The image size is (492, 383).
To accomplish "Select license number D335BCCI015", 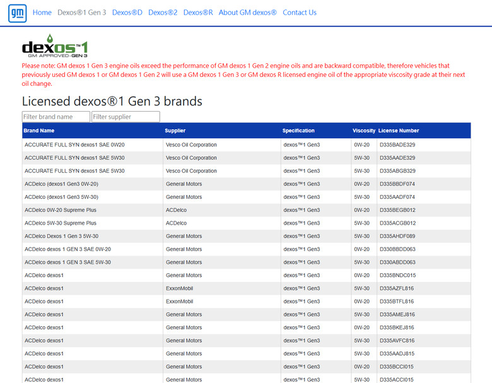I will click(397, 367).
